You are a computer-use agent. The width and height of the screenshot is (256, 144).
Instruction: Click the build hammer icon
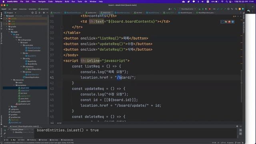pos(175,9)
